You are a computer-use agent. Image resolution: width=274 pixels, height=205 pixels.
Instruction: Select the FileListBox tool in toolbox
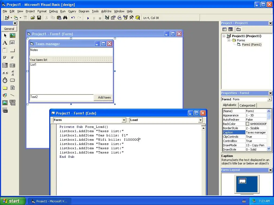tap(12, 88)
